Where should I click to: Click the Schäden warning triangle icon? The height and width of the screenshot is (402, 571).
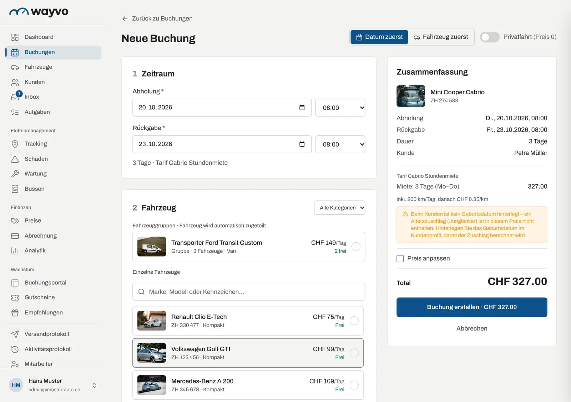15,159
